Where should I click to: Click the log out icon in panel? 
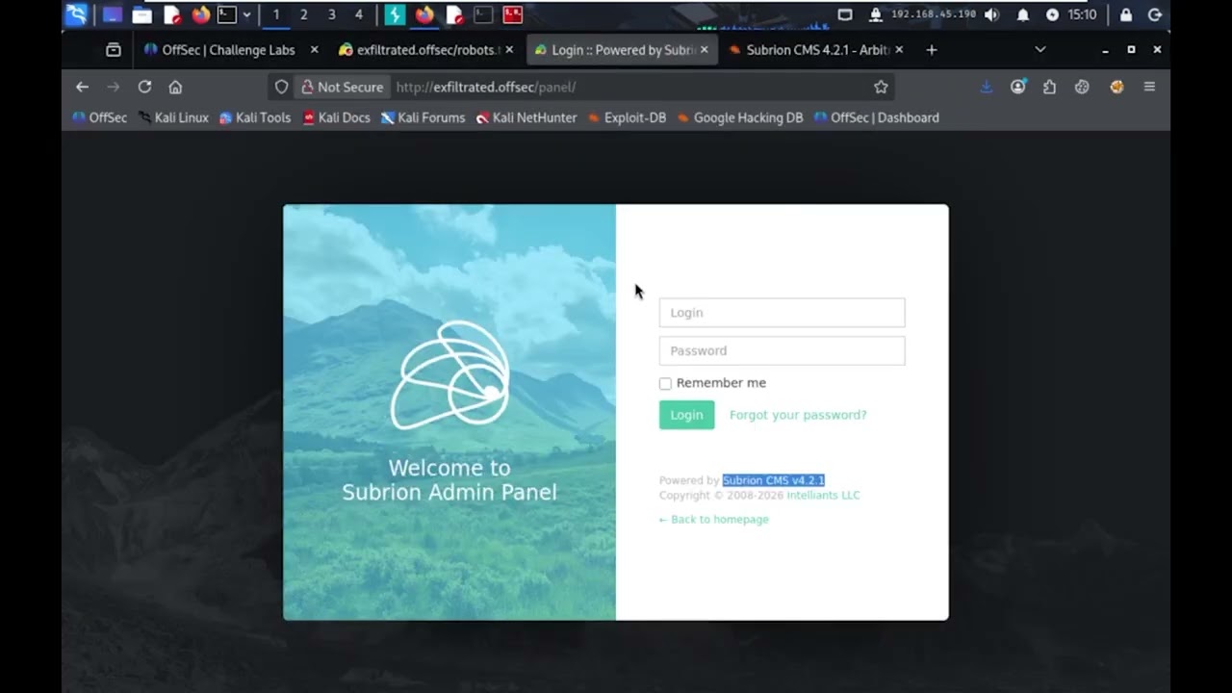tap(1155, 14)
